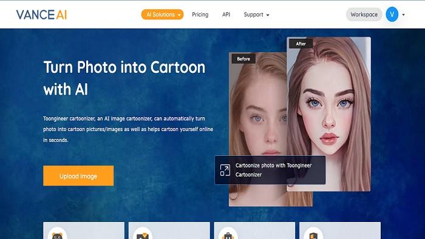Click the blue V profile avatar

[392, 15]
